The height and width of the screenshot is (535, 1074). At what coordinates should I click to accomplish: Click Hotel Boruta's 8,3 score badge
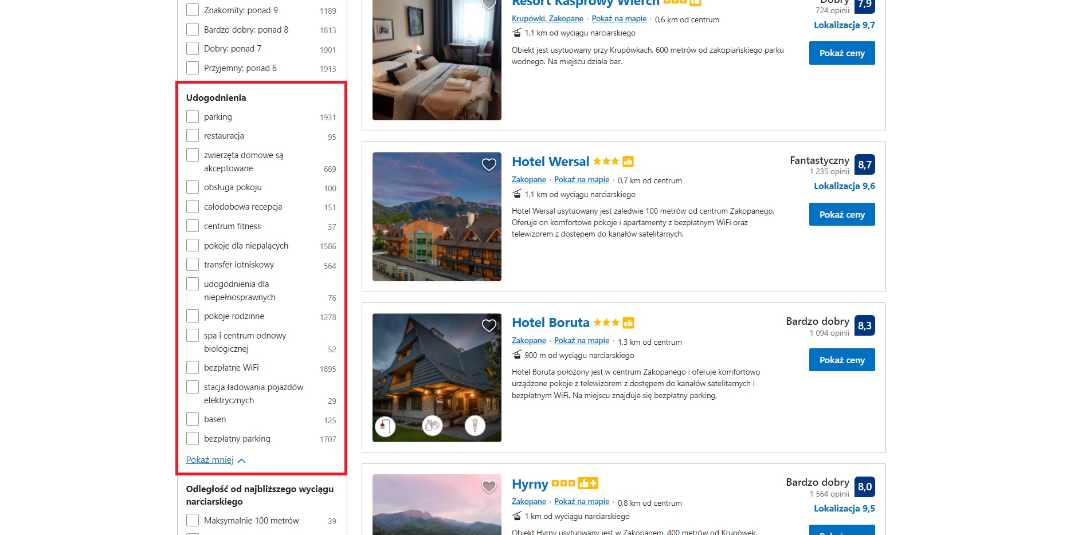[x=865, y=325]
